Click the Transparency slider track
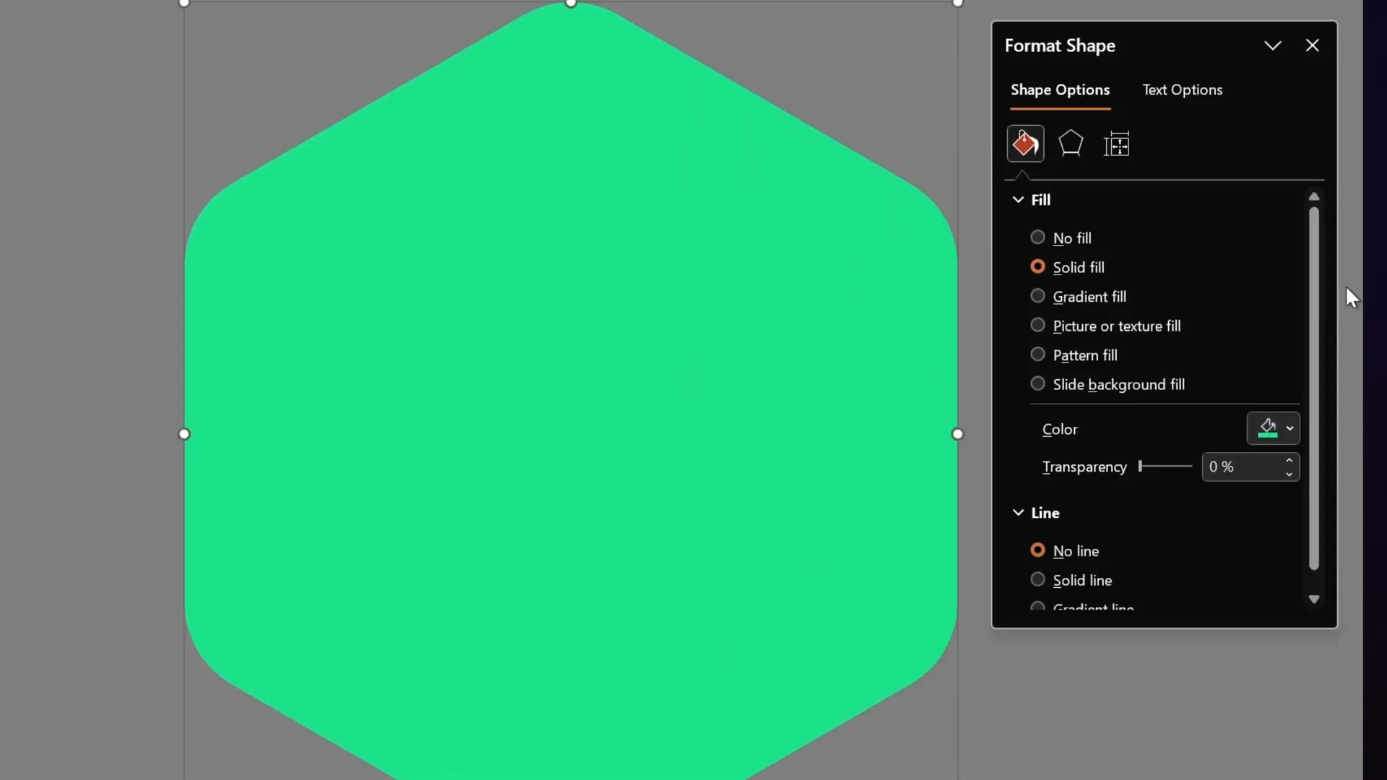The height and width of the screenshot is (780, 1387). coord(1165,467)
